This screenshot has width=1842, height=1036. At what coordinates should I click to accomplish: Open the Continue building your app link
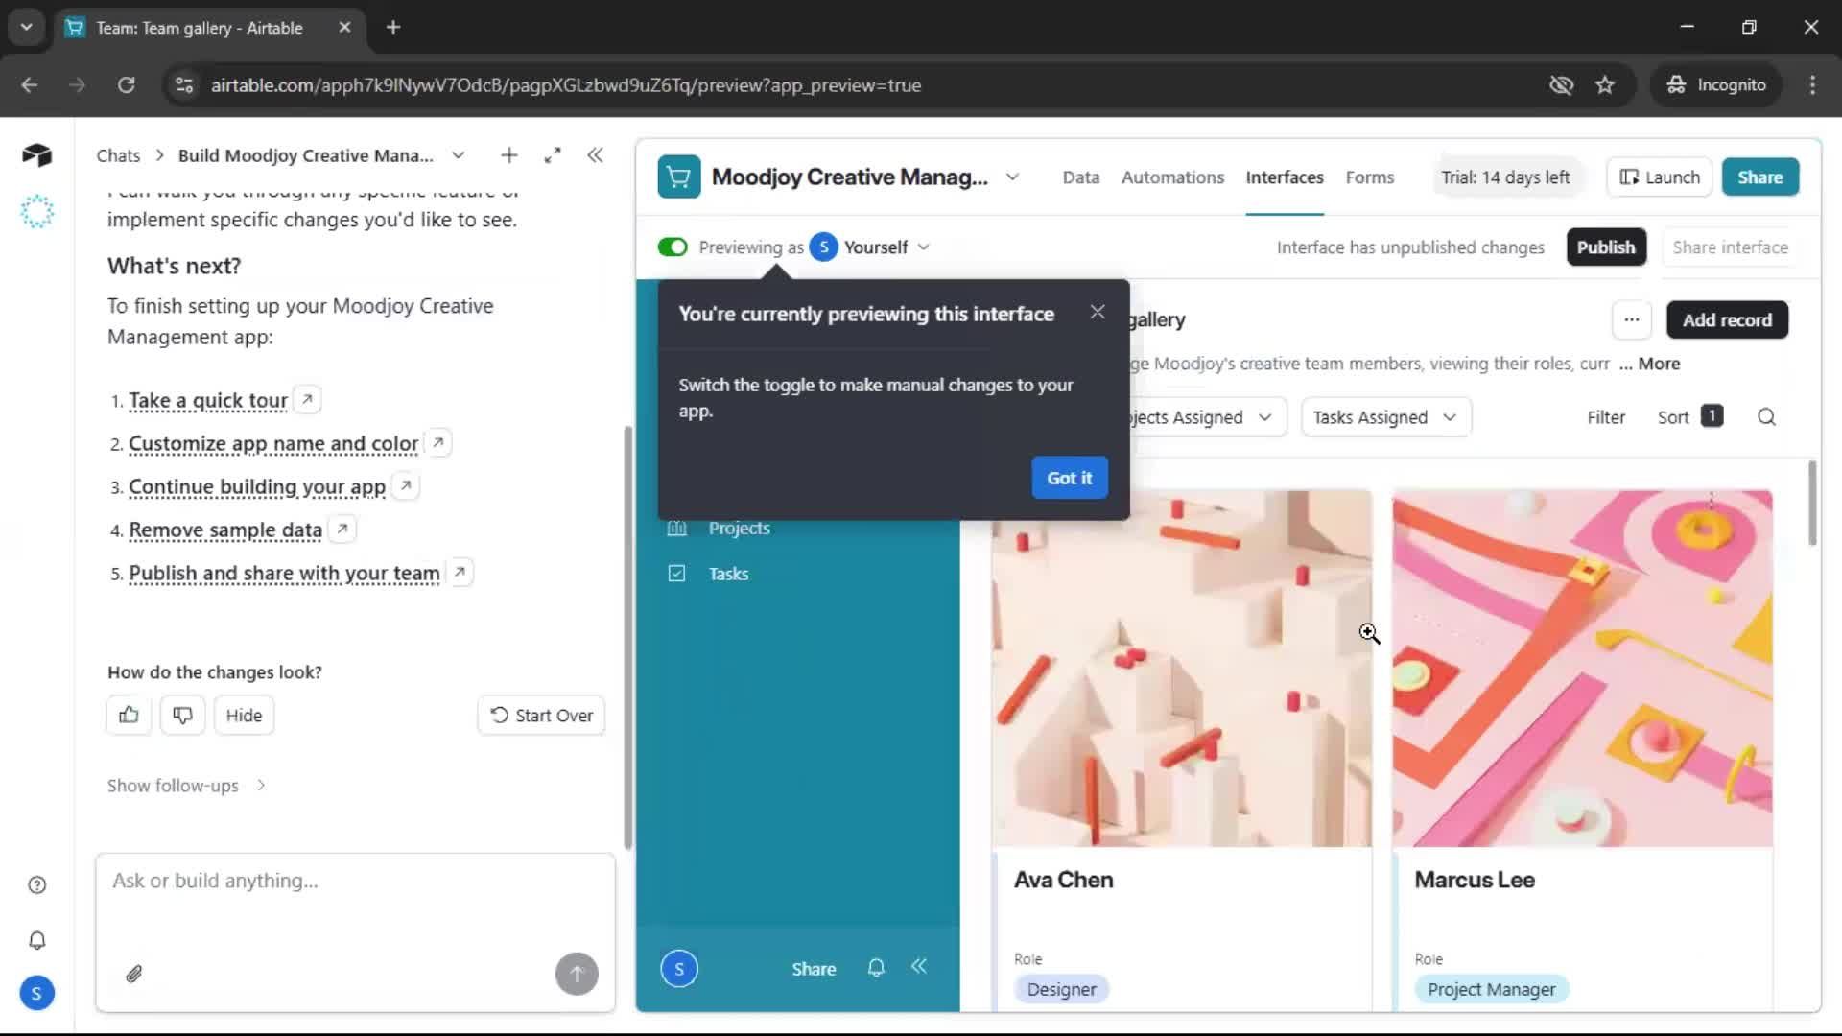tap(257, 486)
